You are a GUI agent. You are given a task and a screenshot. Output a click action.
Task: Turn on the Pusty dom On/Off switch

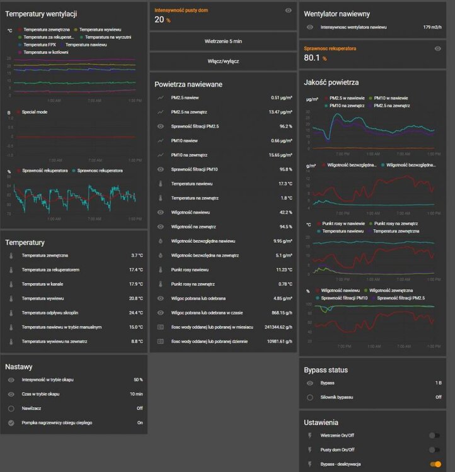tap(434, 450)
